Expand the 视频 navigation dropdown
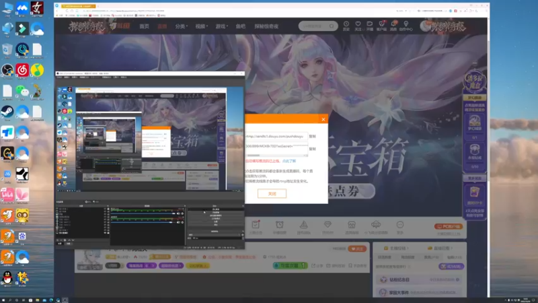538x303 pixels. [x=201, y=26]
